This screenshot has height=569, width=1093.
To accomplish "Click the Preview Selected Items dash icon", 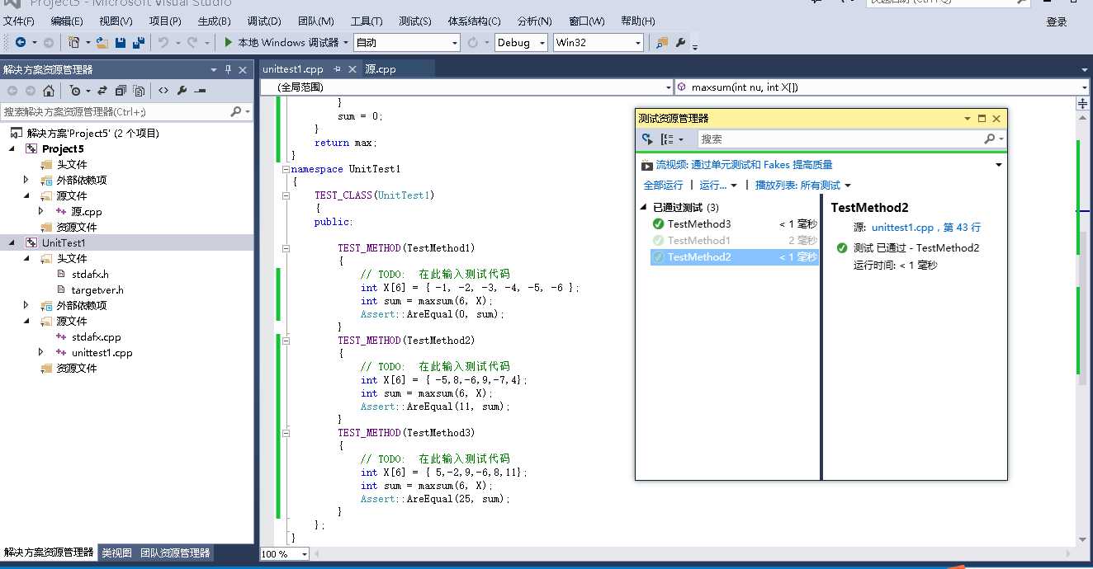I will [200, 91].
